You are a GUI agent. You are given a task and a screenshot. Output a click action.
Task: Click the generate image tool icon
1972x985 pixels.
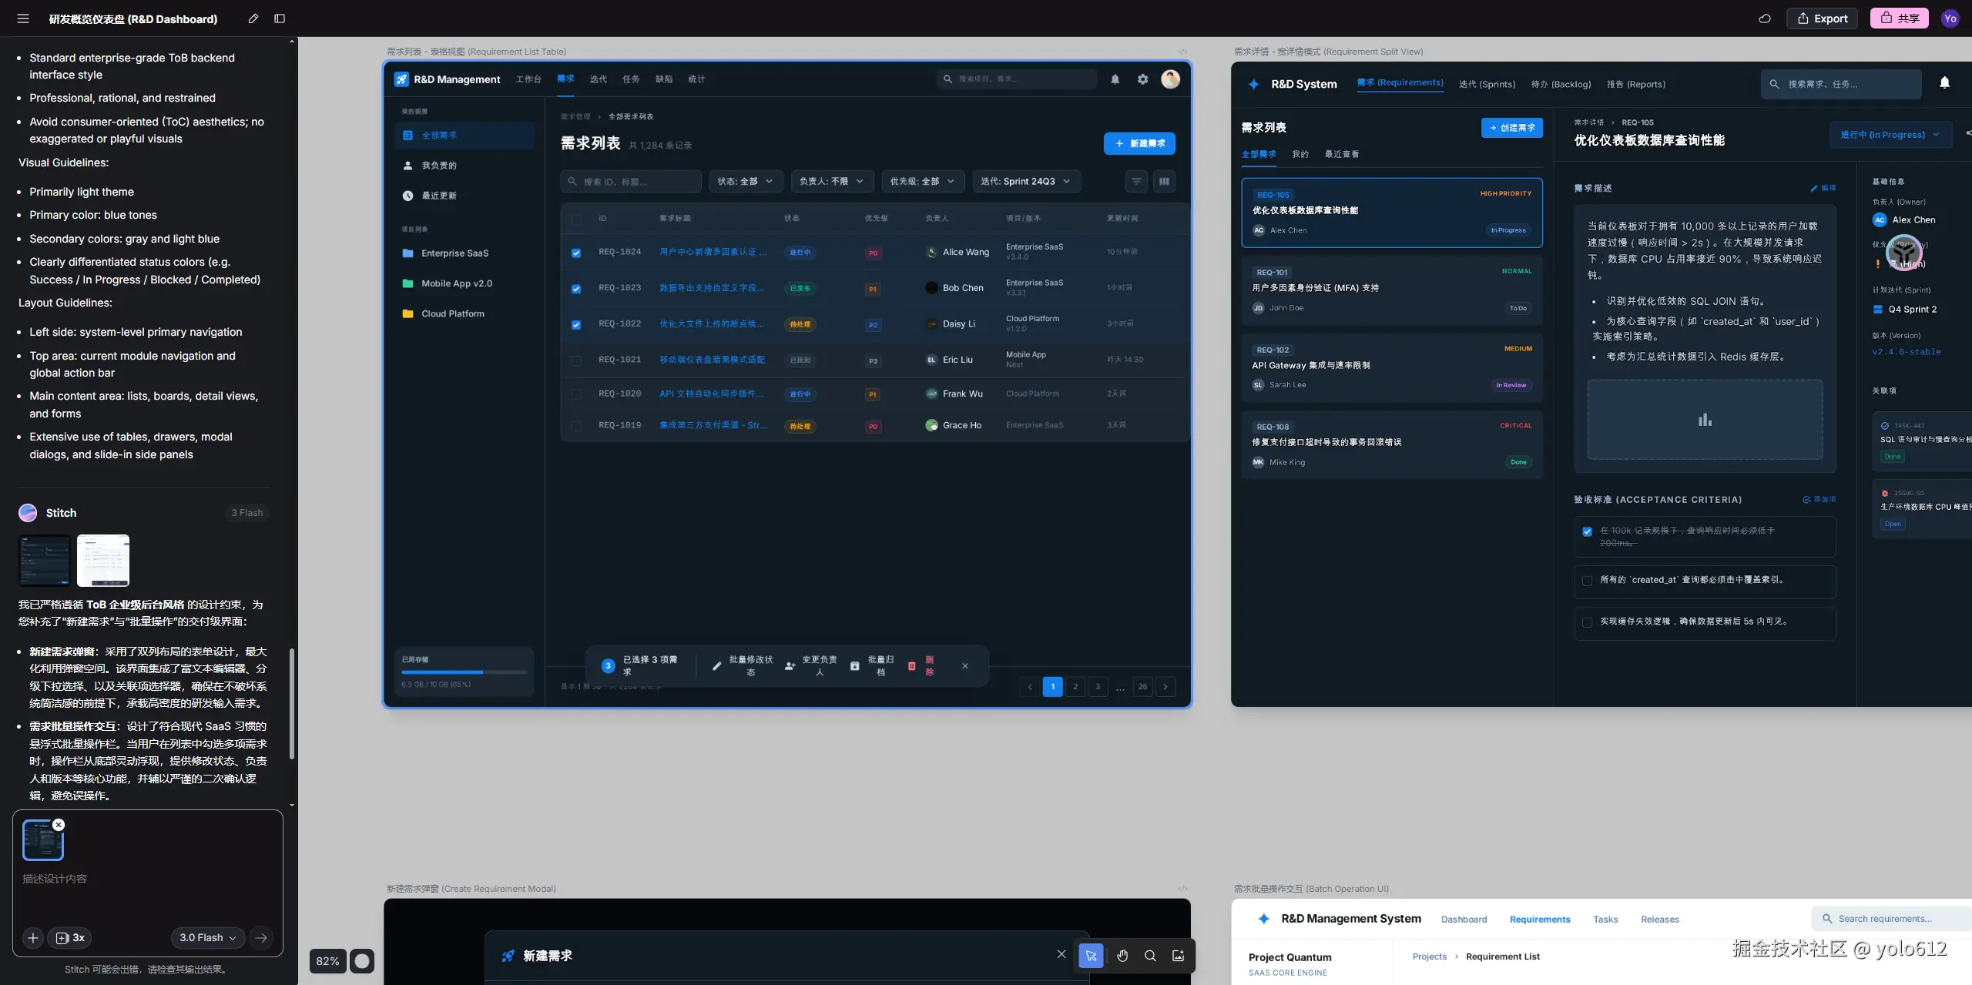[x=1178, y=956]
